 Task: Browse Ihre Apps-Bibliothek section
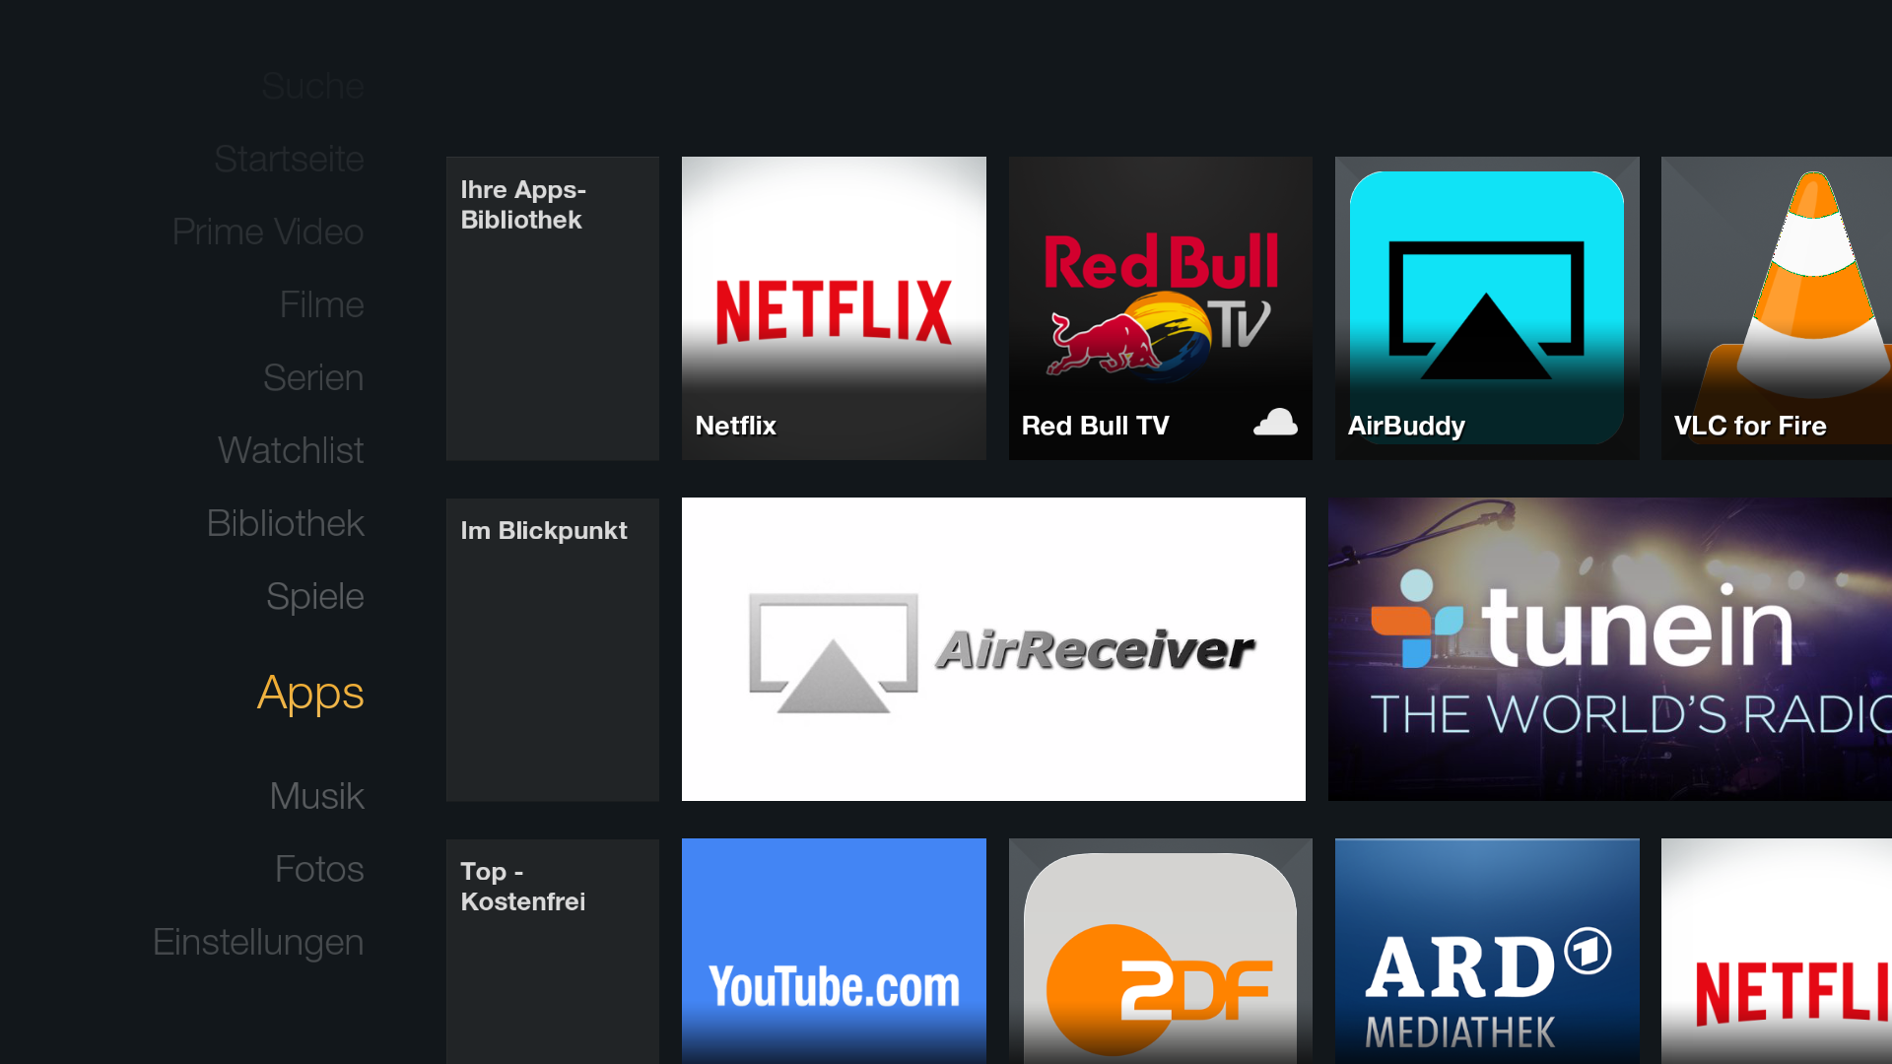pyautogui.click(x=551, y=308)
